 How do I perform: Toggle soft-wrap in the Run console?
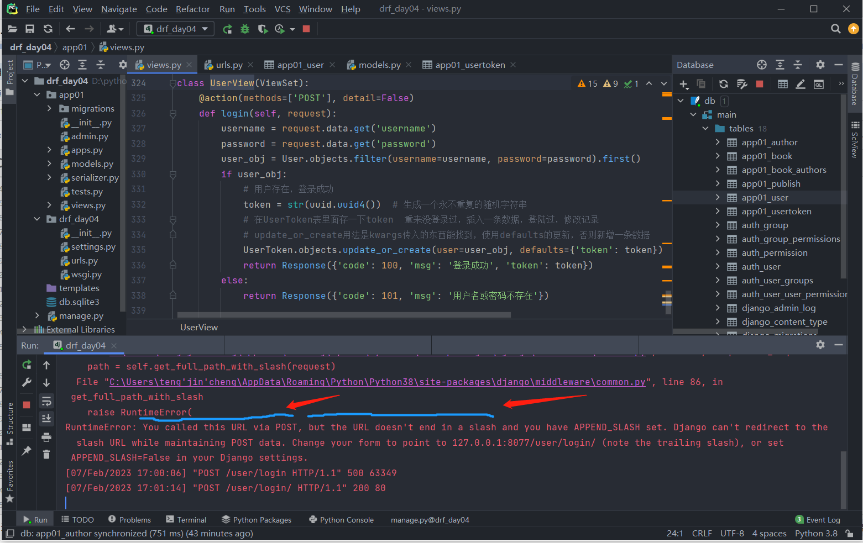[x=46, y=401]
